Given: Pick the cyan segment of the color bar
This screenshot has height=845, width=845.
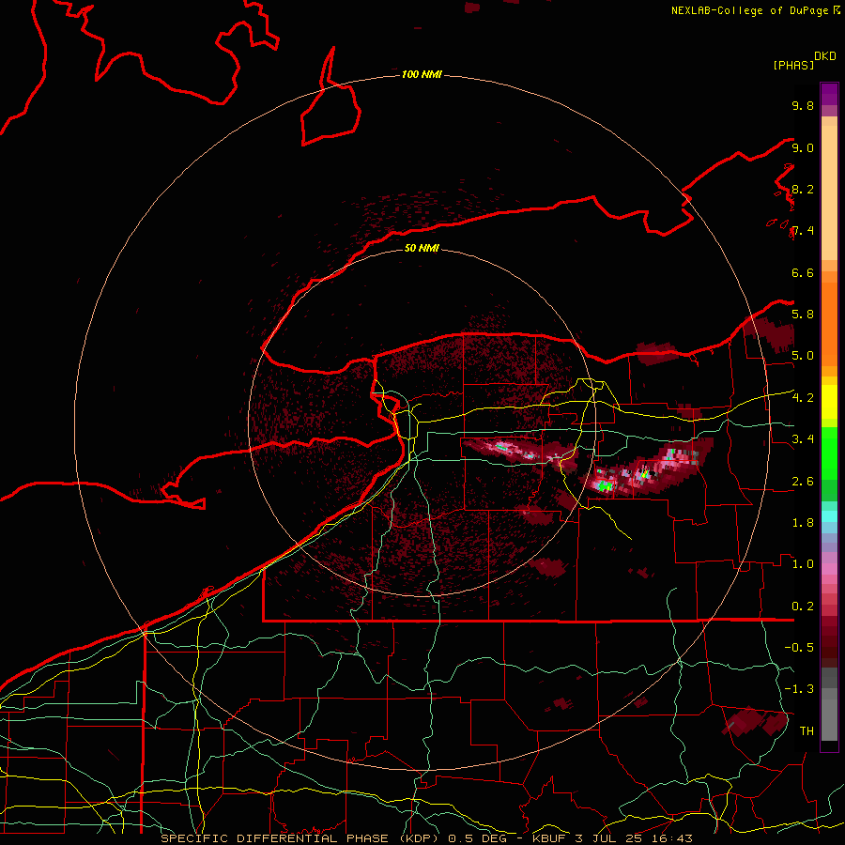Looking at the screenshot, I should [x=829, y=516].
